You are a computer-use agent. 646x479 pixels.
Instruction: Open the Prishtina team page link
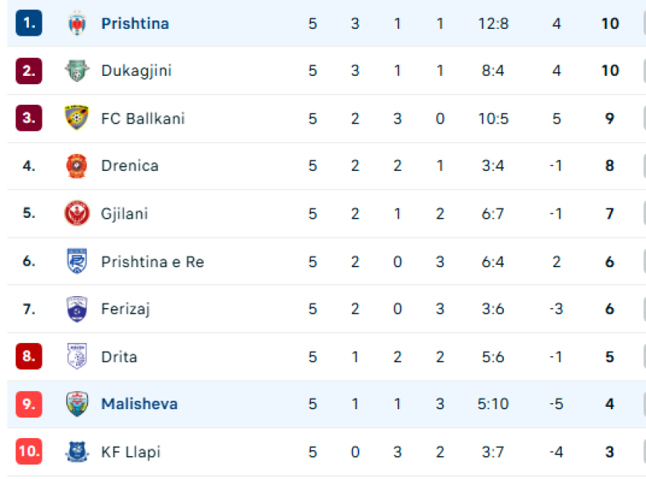[135, 24]
